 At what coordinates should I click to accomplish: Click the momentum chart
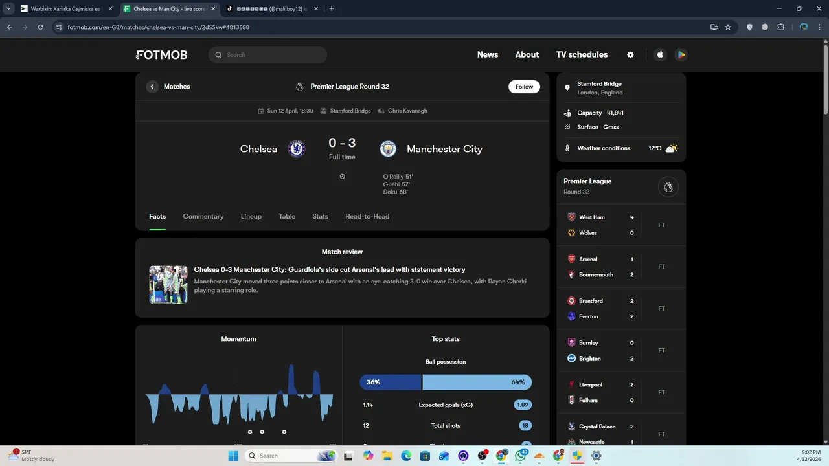(239, 395)
